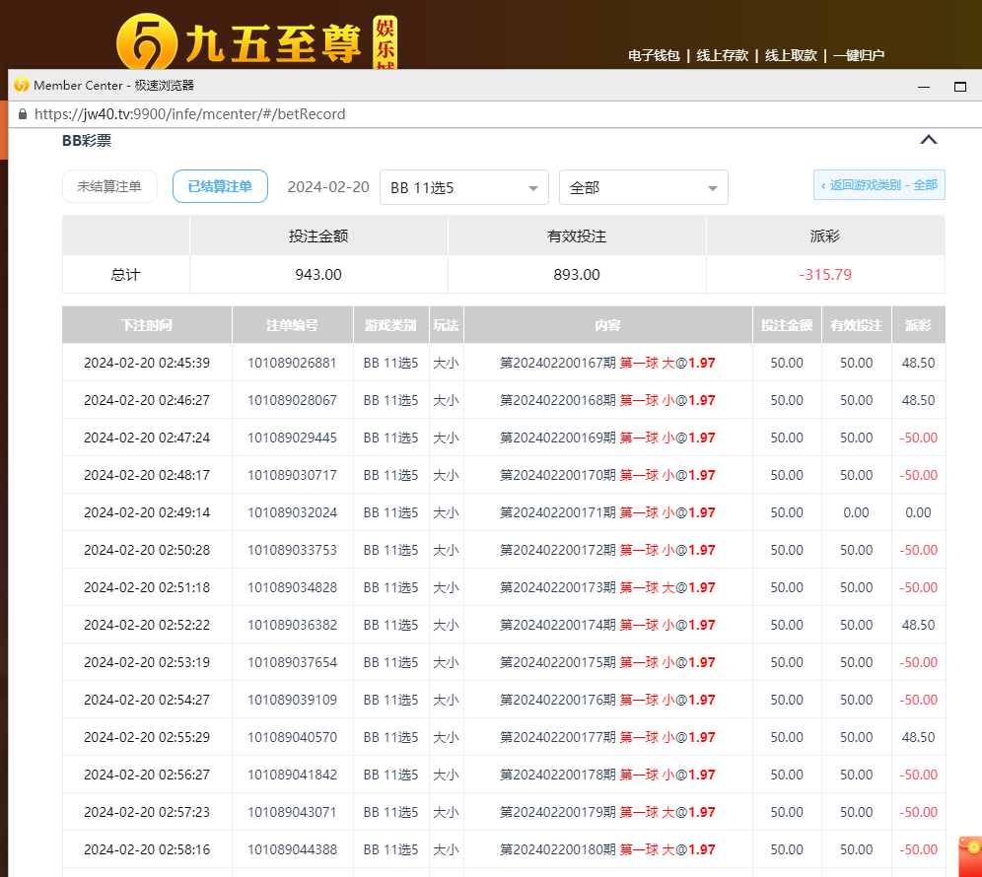Click the lock icon in address bar
This screenshot has height=877, width=982.
(x=22, y=114)
